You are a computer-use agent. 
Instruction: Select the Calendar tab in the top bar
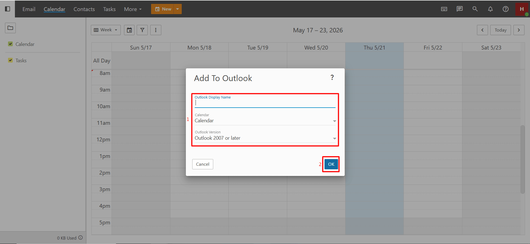54,9
